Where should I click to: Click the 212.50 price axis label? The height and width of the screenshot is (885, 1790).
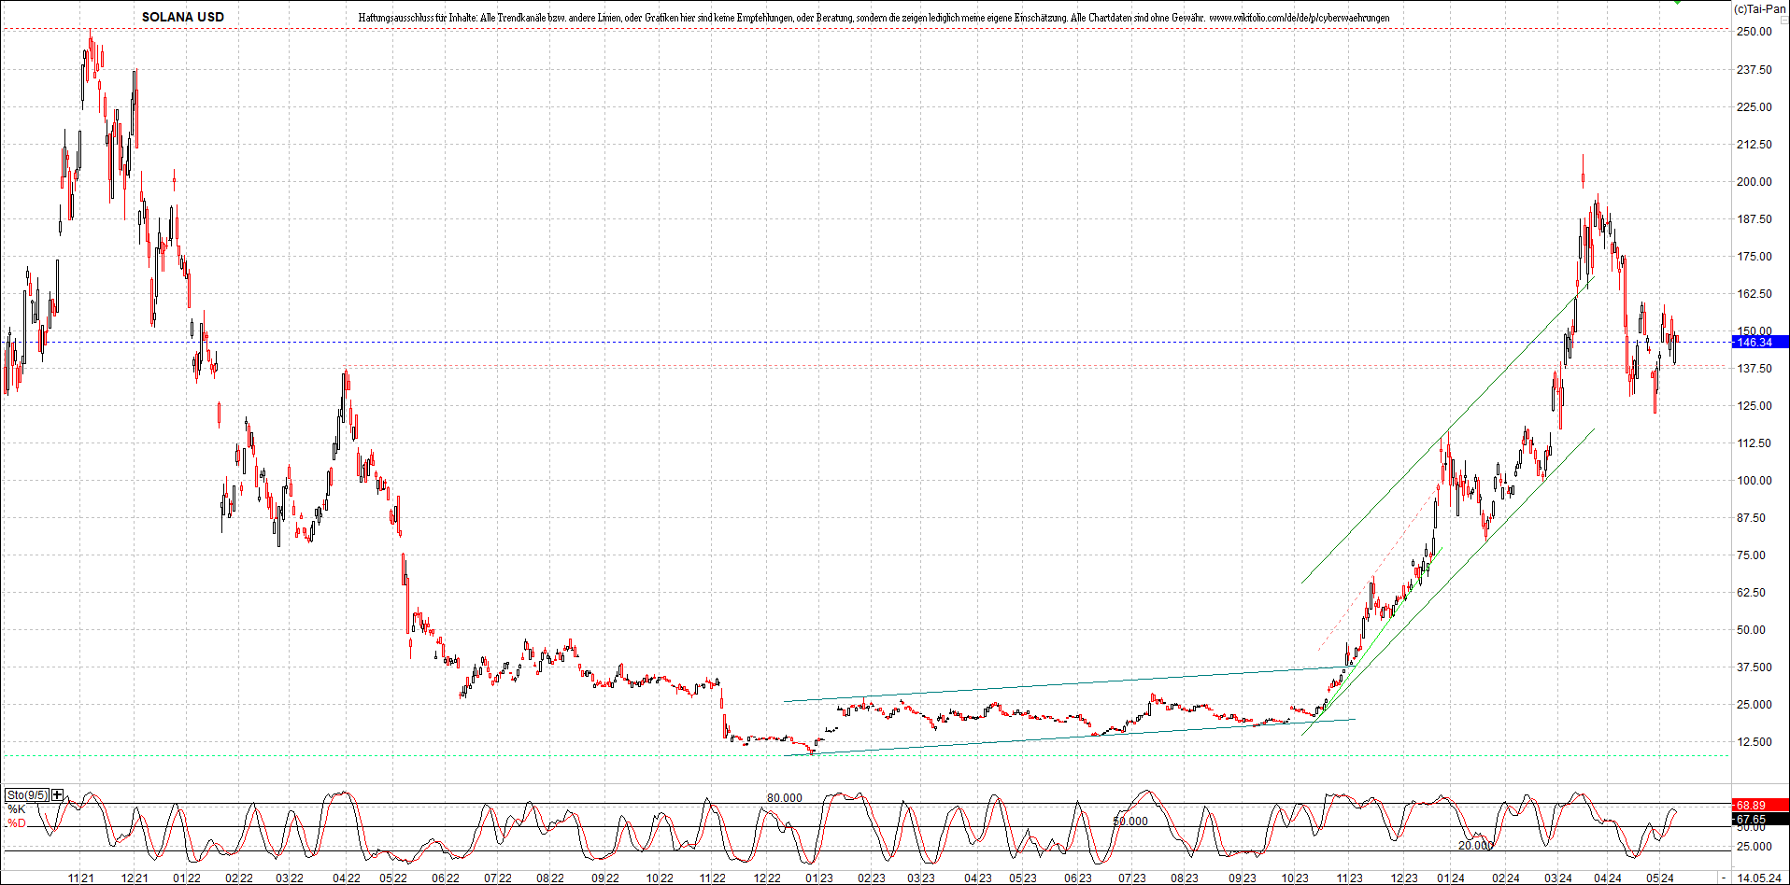[1754, 145]
